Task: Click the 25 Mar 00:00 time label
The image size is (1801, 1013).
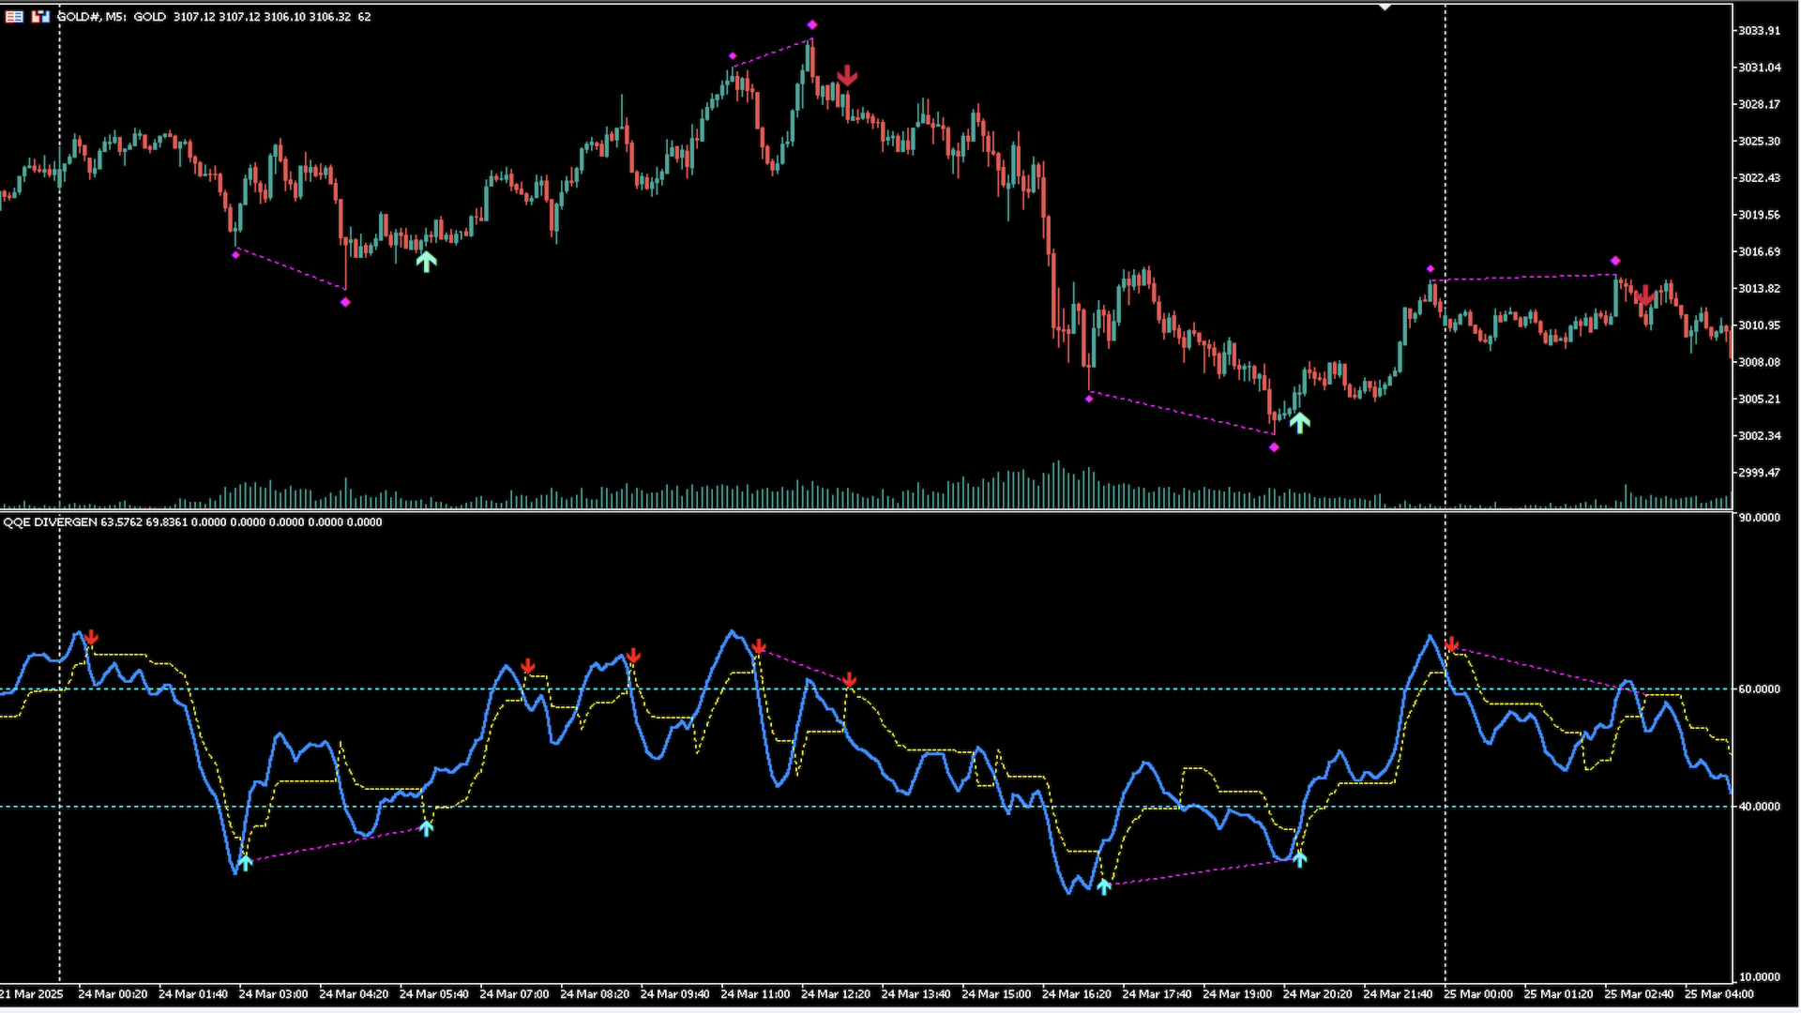Action: pos(1478,994)
